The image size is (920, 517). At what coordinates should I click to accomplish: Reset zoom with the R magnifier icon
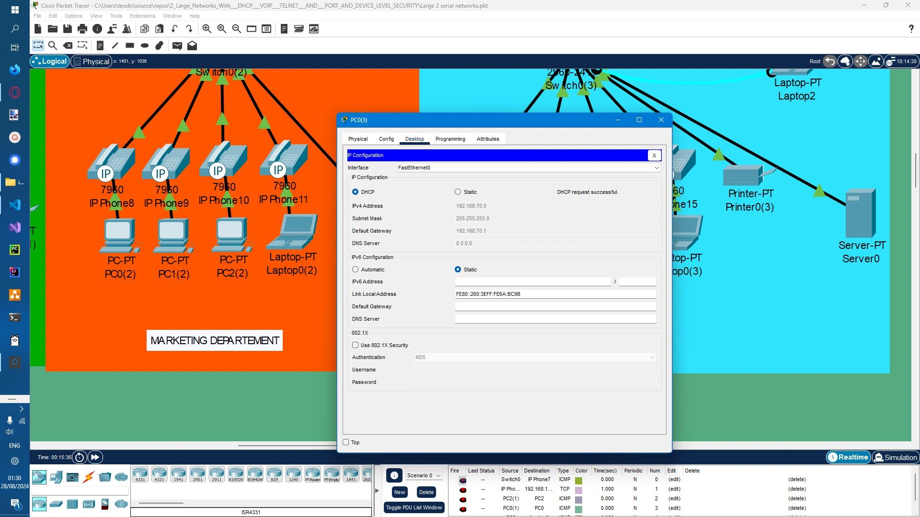(x=222, y=29)
